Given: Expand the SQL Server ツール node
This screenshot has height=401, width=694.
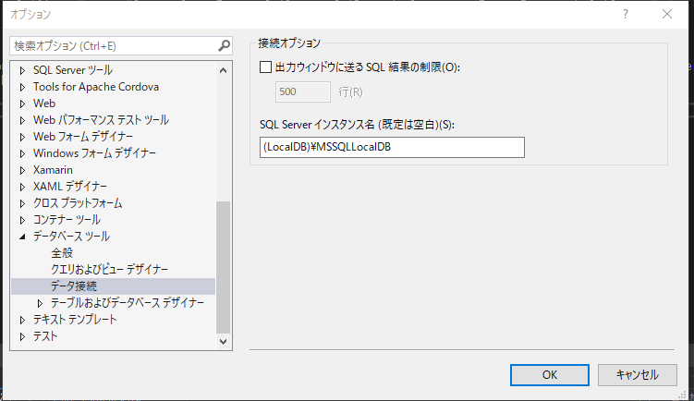Looking at the screenshot, I should [x=22, y=70].
